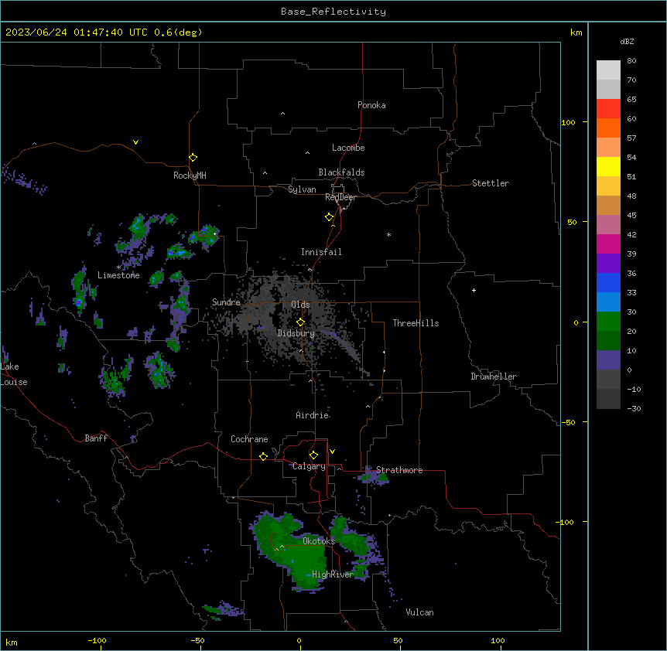Viewport: 667px width, 651px height.
Task: Click the Innisfail town label
Action: click(x=321, y=252)
